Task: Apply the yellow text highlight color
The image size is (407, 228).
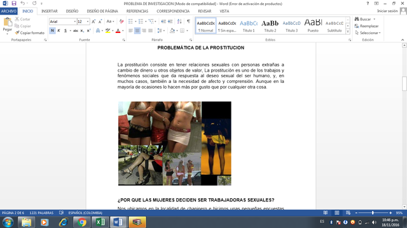Action: pyautogui.click(x=107, y=30)
